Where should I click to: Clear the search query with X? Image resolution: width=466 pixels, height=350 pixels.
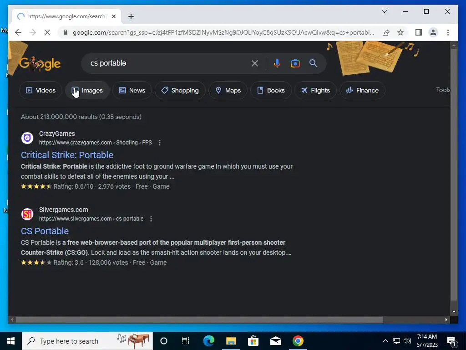[x=255, y=63]
